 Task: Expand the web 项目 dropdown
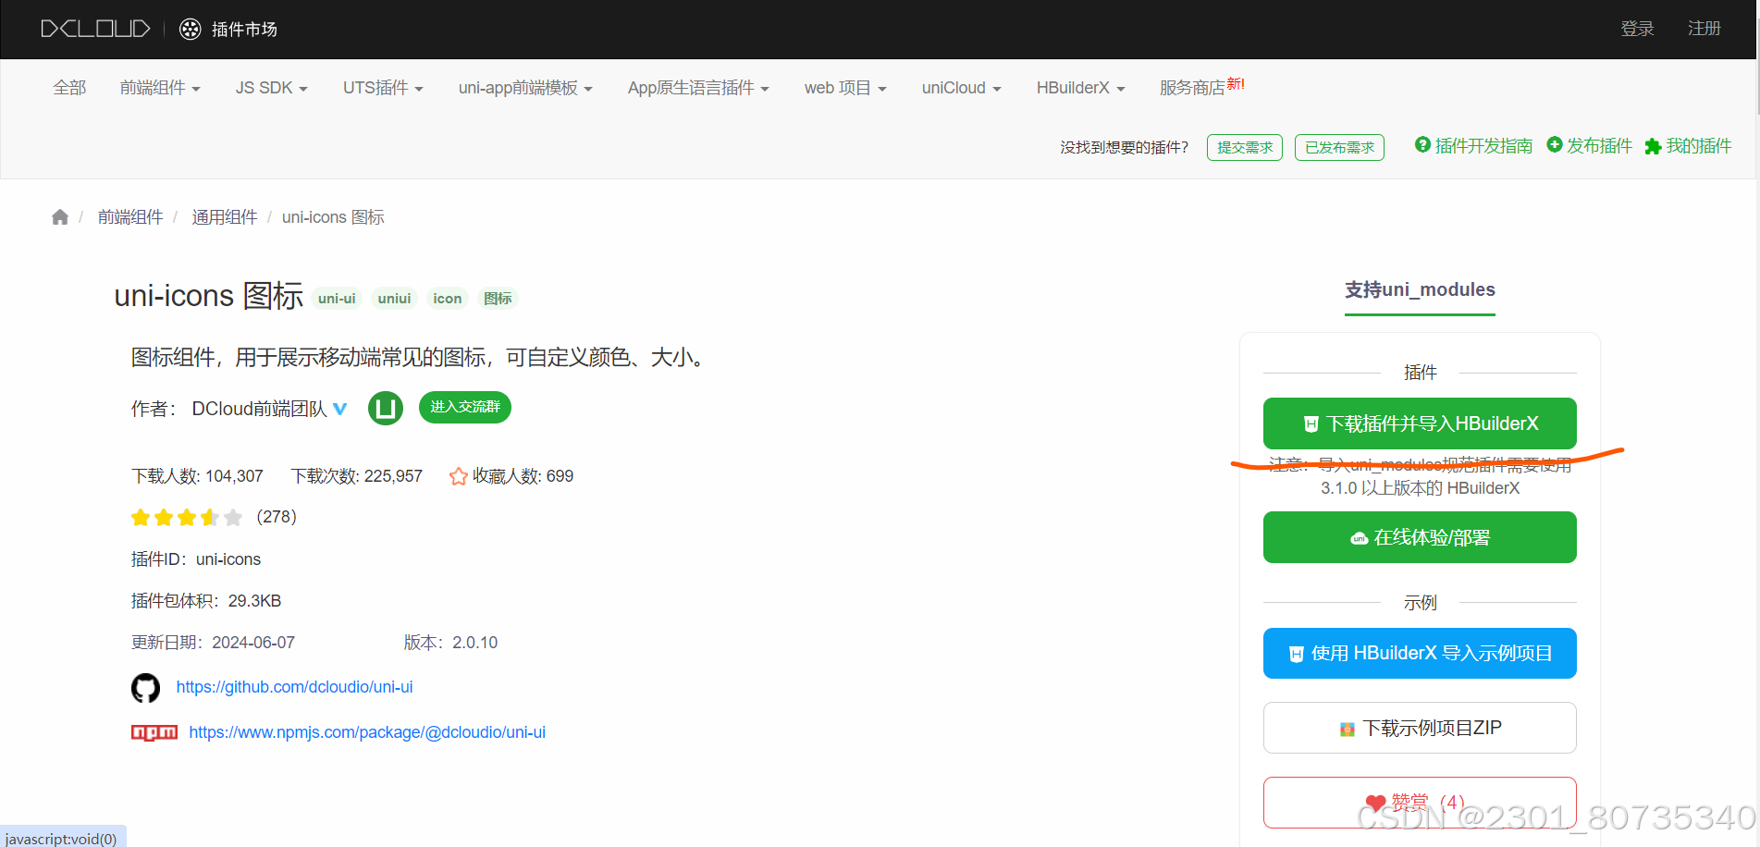pyautogui.click(x=845, y=88)
